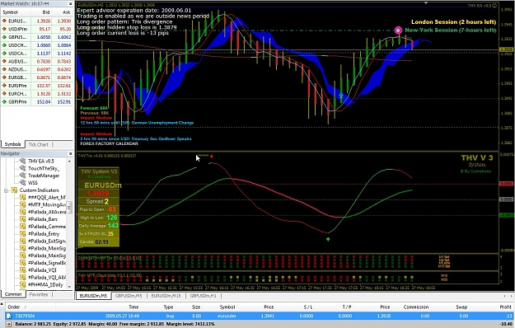
Task: Switch to the GBPUSDm,H1 chart tab
Action: click(x=204, y=296)
